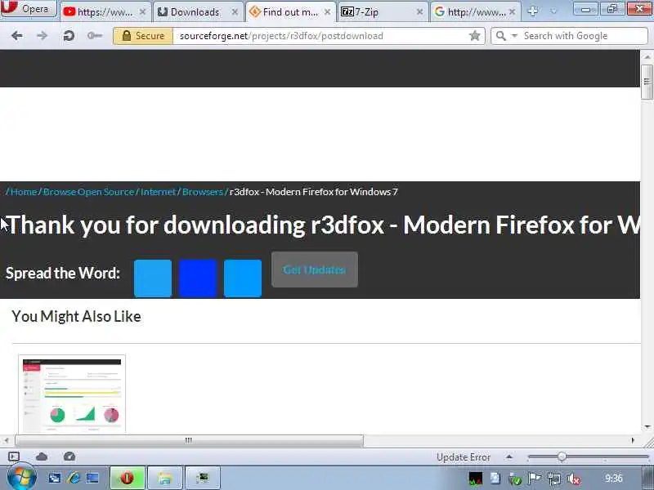Open the third taskbar application button
The width and height of the screenshot is (654, 490).
click(202, 478)
